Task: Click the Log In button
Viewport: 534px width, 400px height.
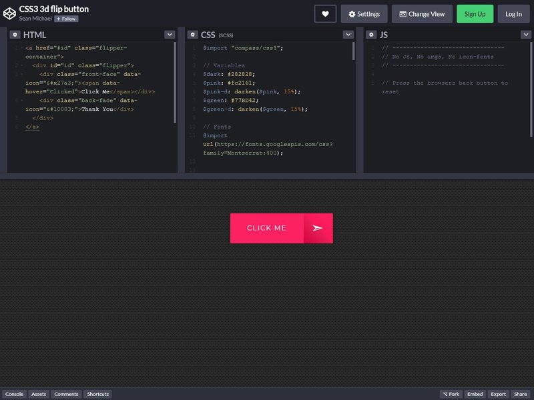Action: click(x=513, y=14)
